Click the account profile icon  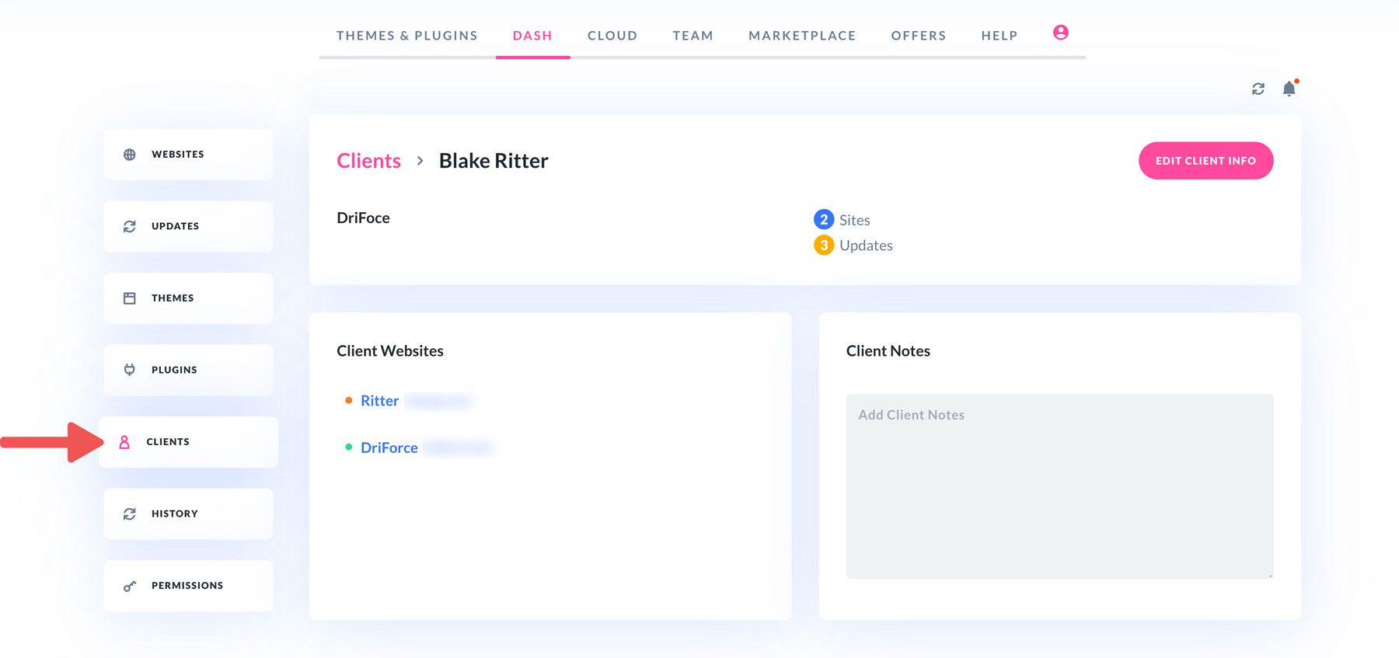[1060, 33]
